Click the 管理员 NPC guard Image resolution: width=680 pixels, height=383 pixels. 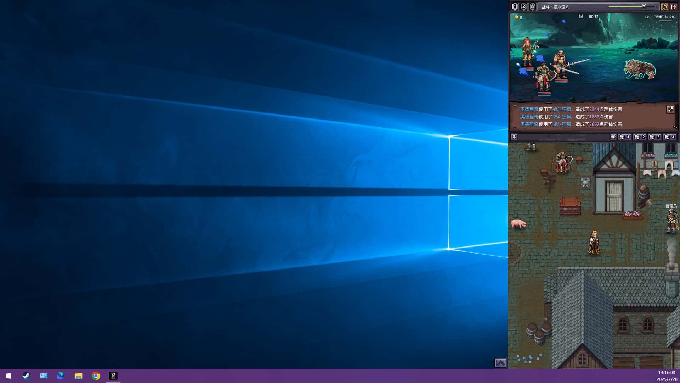click(671, 221)
